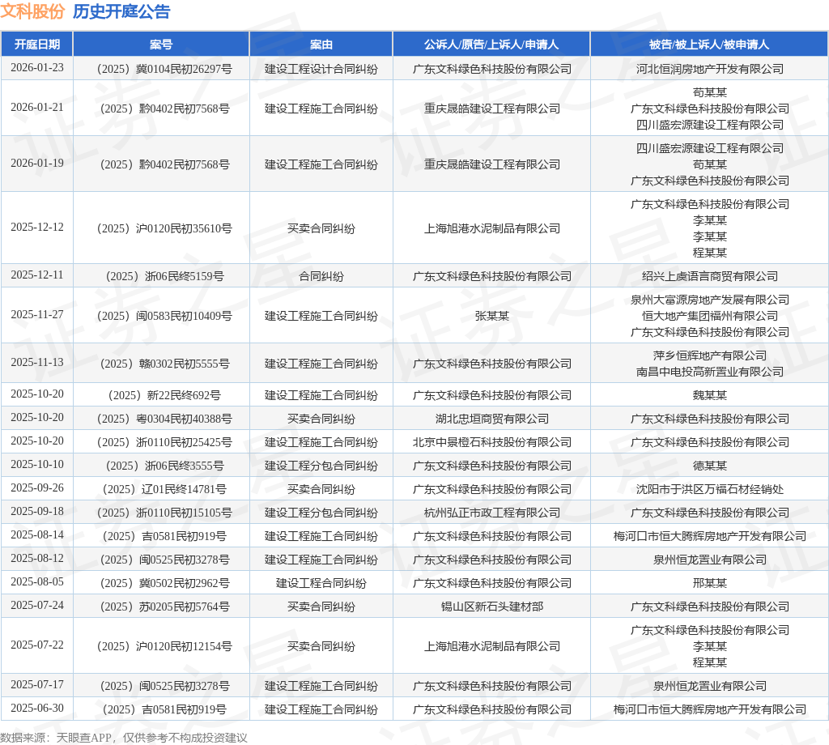Click defendant 萍乡恒辉地产有限公司
The image size is (829, 745).
point(709,355)
